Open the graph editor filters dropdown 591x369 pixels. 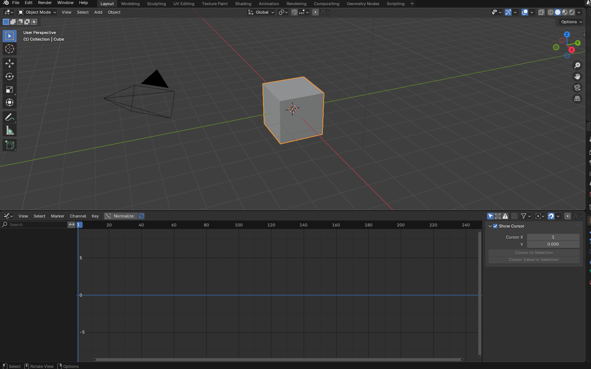[526, 216]
